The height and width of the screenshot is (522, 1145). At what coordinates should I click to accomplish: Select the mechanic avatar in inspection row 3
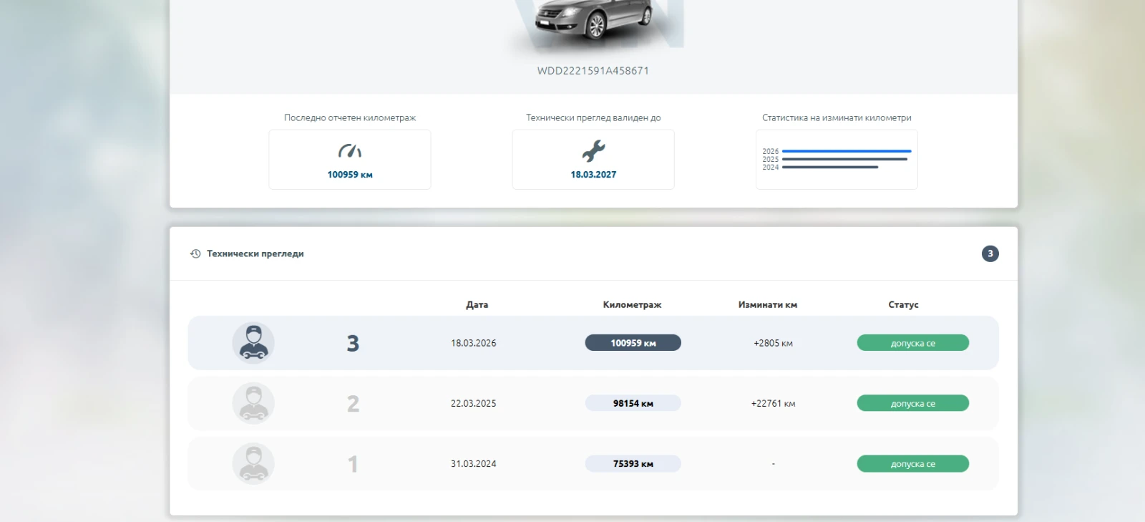point(253,343)
